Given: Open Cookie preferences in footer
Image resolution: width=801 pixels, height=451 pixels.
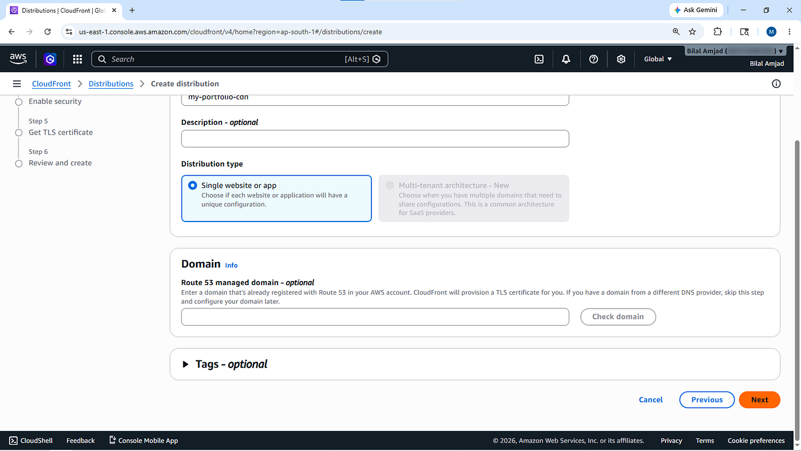Looking at the screenshot, I should pos(756,441).
